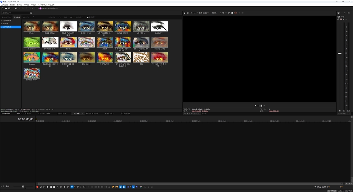Screen dimensions: 353x192
Task: Click the search magnifier in plugin search
Action: (31, 13)
